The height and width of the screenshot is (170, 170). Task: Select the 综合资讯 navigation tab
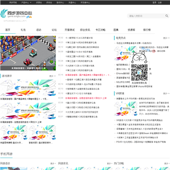[x=85, y=30]
